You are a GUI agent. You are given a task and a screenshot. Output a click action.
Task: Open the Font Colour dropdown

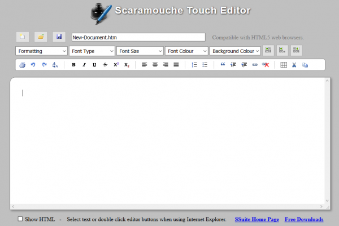coord(186,51)
